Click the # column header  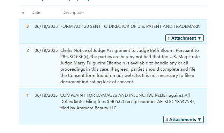[x=23, y=13]
